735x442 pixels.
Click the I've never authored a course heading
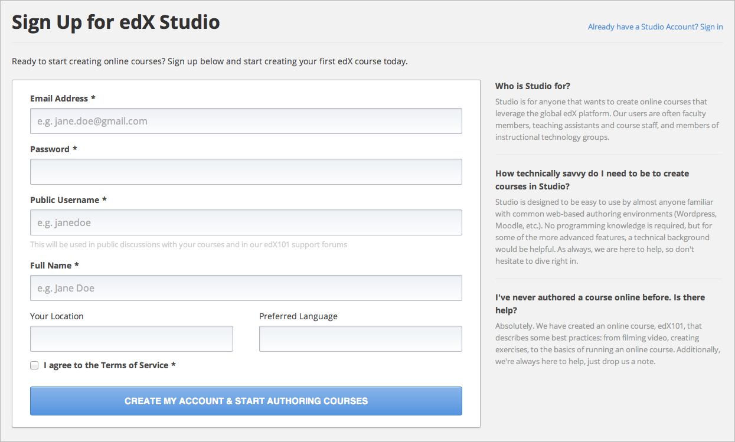pos(600,303)
